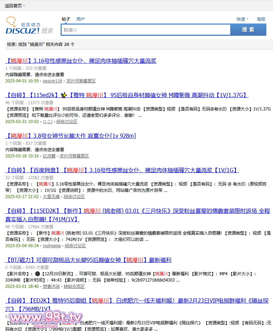273x331 pixels.
Task: Open the 转帖交流区 forum link
Action: tap(74, 286)
